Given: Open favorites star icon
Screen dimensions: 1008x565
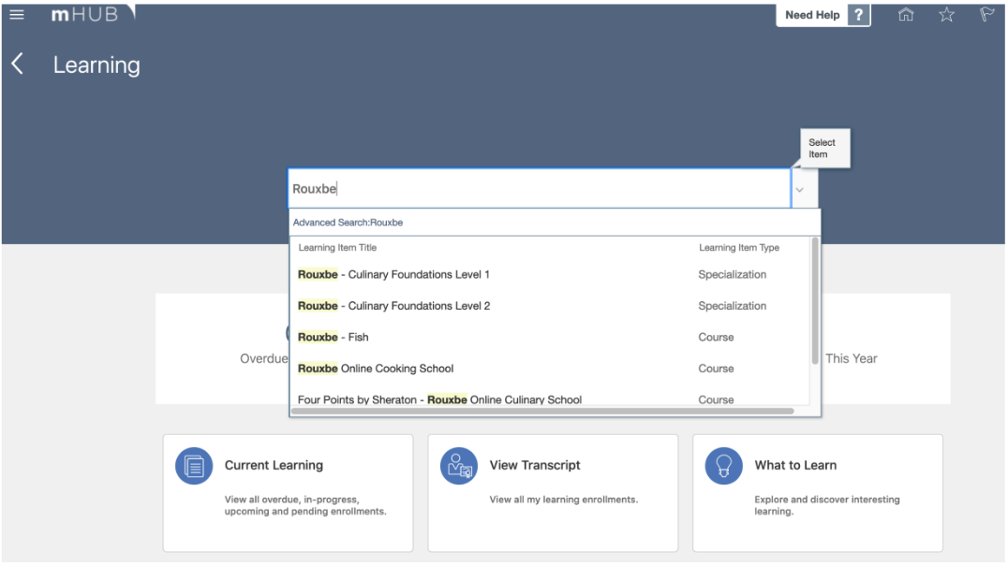Looking at the screenshot, I should [946, 14].
